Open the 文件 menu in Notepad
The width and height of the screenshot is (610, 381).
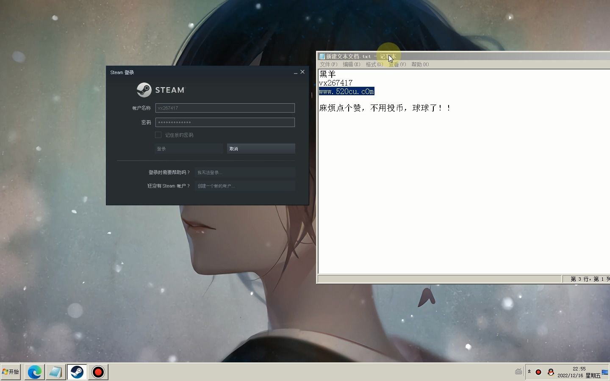329,64
